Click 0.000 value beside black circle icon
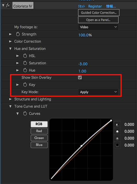The height and width of the screenshot is (184, 137). (129, 145)
